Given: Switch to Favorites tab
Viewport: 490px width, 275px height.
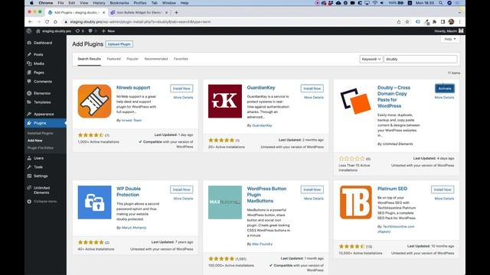Looking at the screenshot, I should click(181, 59).
